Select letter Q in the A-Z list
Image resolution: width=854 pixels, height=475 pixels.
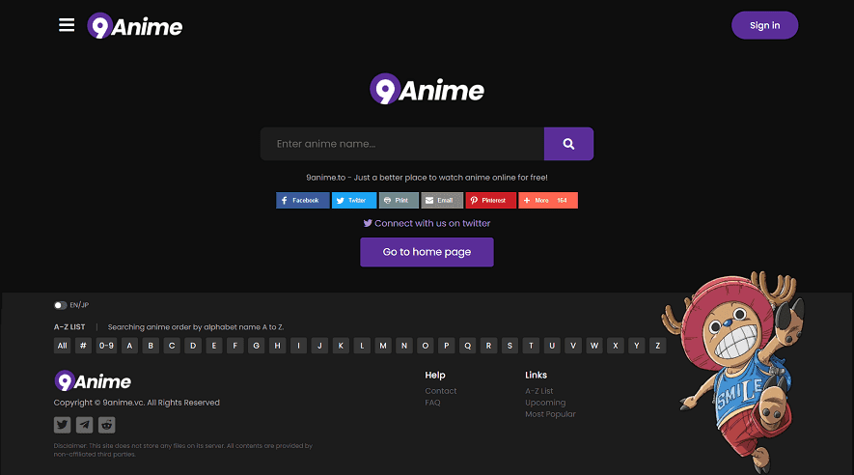click(x=467, y=346)
